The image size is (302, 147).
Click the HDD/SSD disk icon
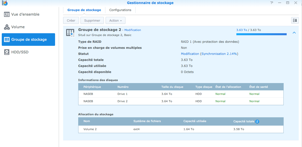(7, 52)
